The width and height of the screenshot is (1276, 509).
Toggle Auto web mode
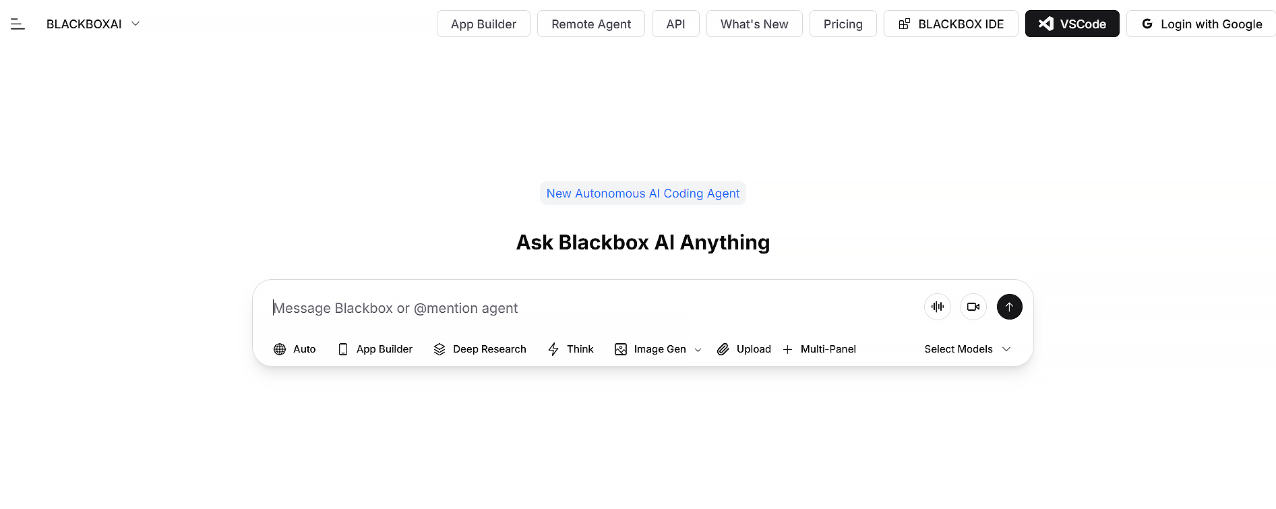pos(295,349)
